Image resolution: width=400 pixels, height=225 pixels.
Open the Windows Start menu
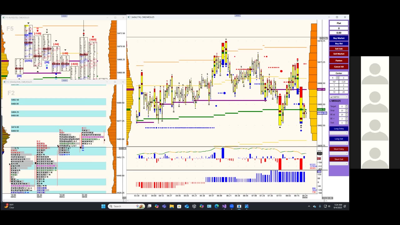pos(103,206)
